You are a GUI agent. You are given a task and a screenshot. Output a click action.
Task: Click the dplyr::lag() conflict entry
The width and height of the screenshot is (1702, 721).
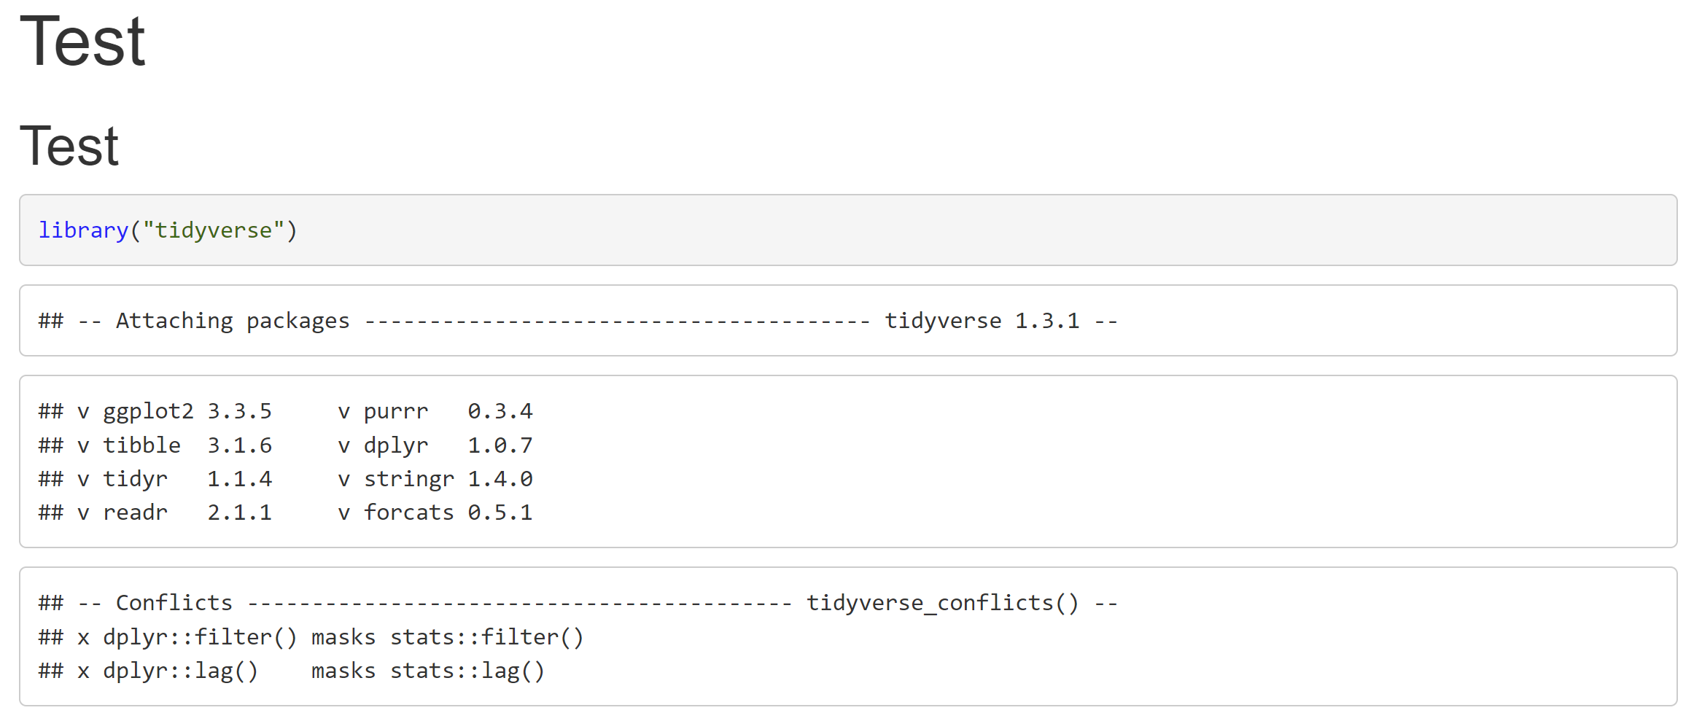click(x=181, y=671)
